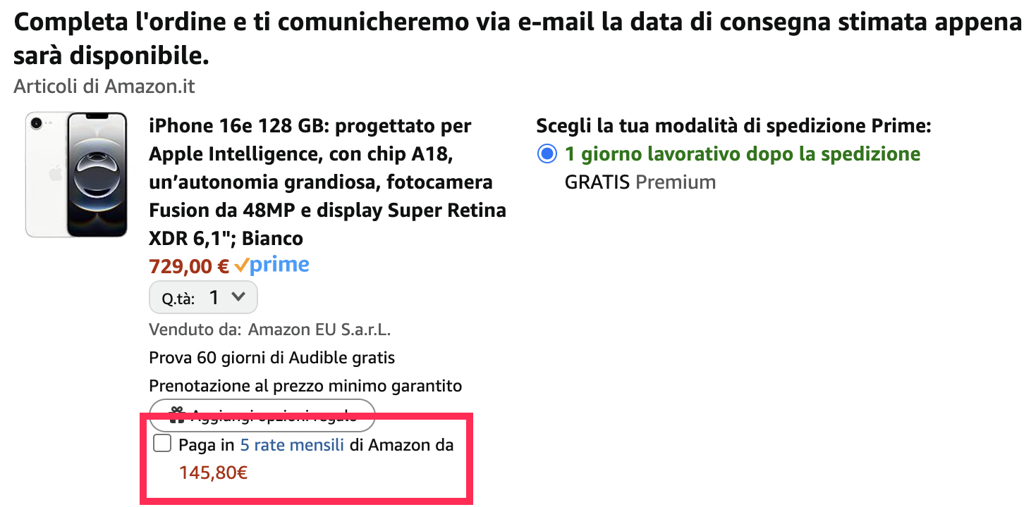
Task: Click Aggiungi opzioni regalo button
Action: 262,415
